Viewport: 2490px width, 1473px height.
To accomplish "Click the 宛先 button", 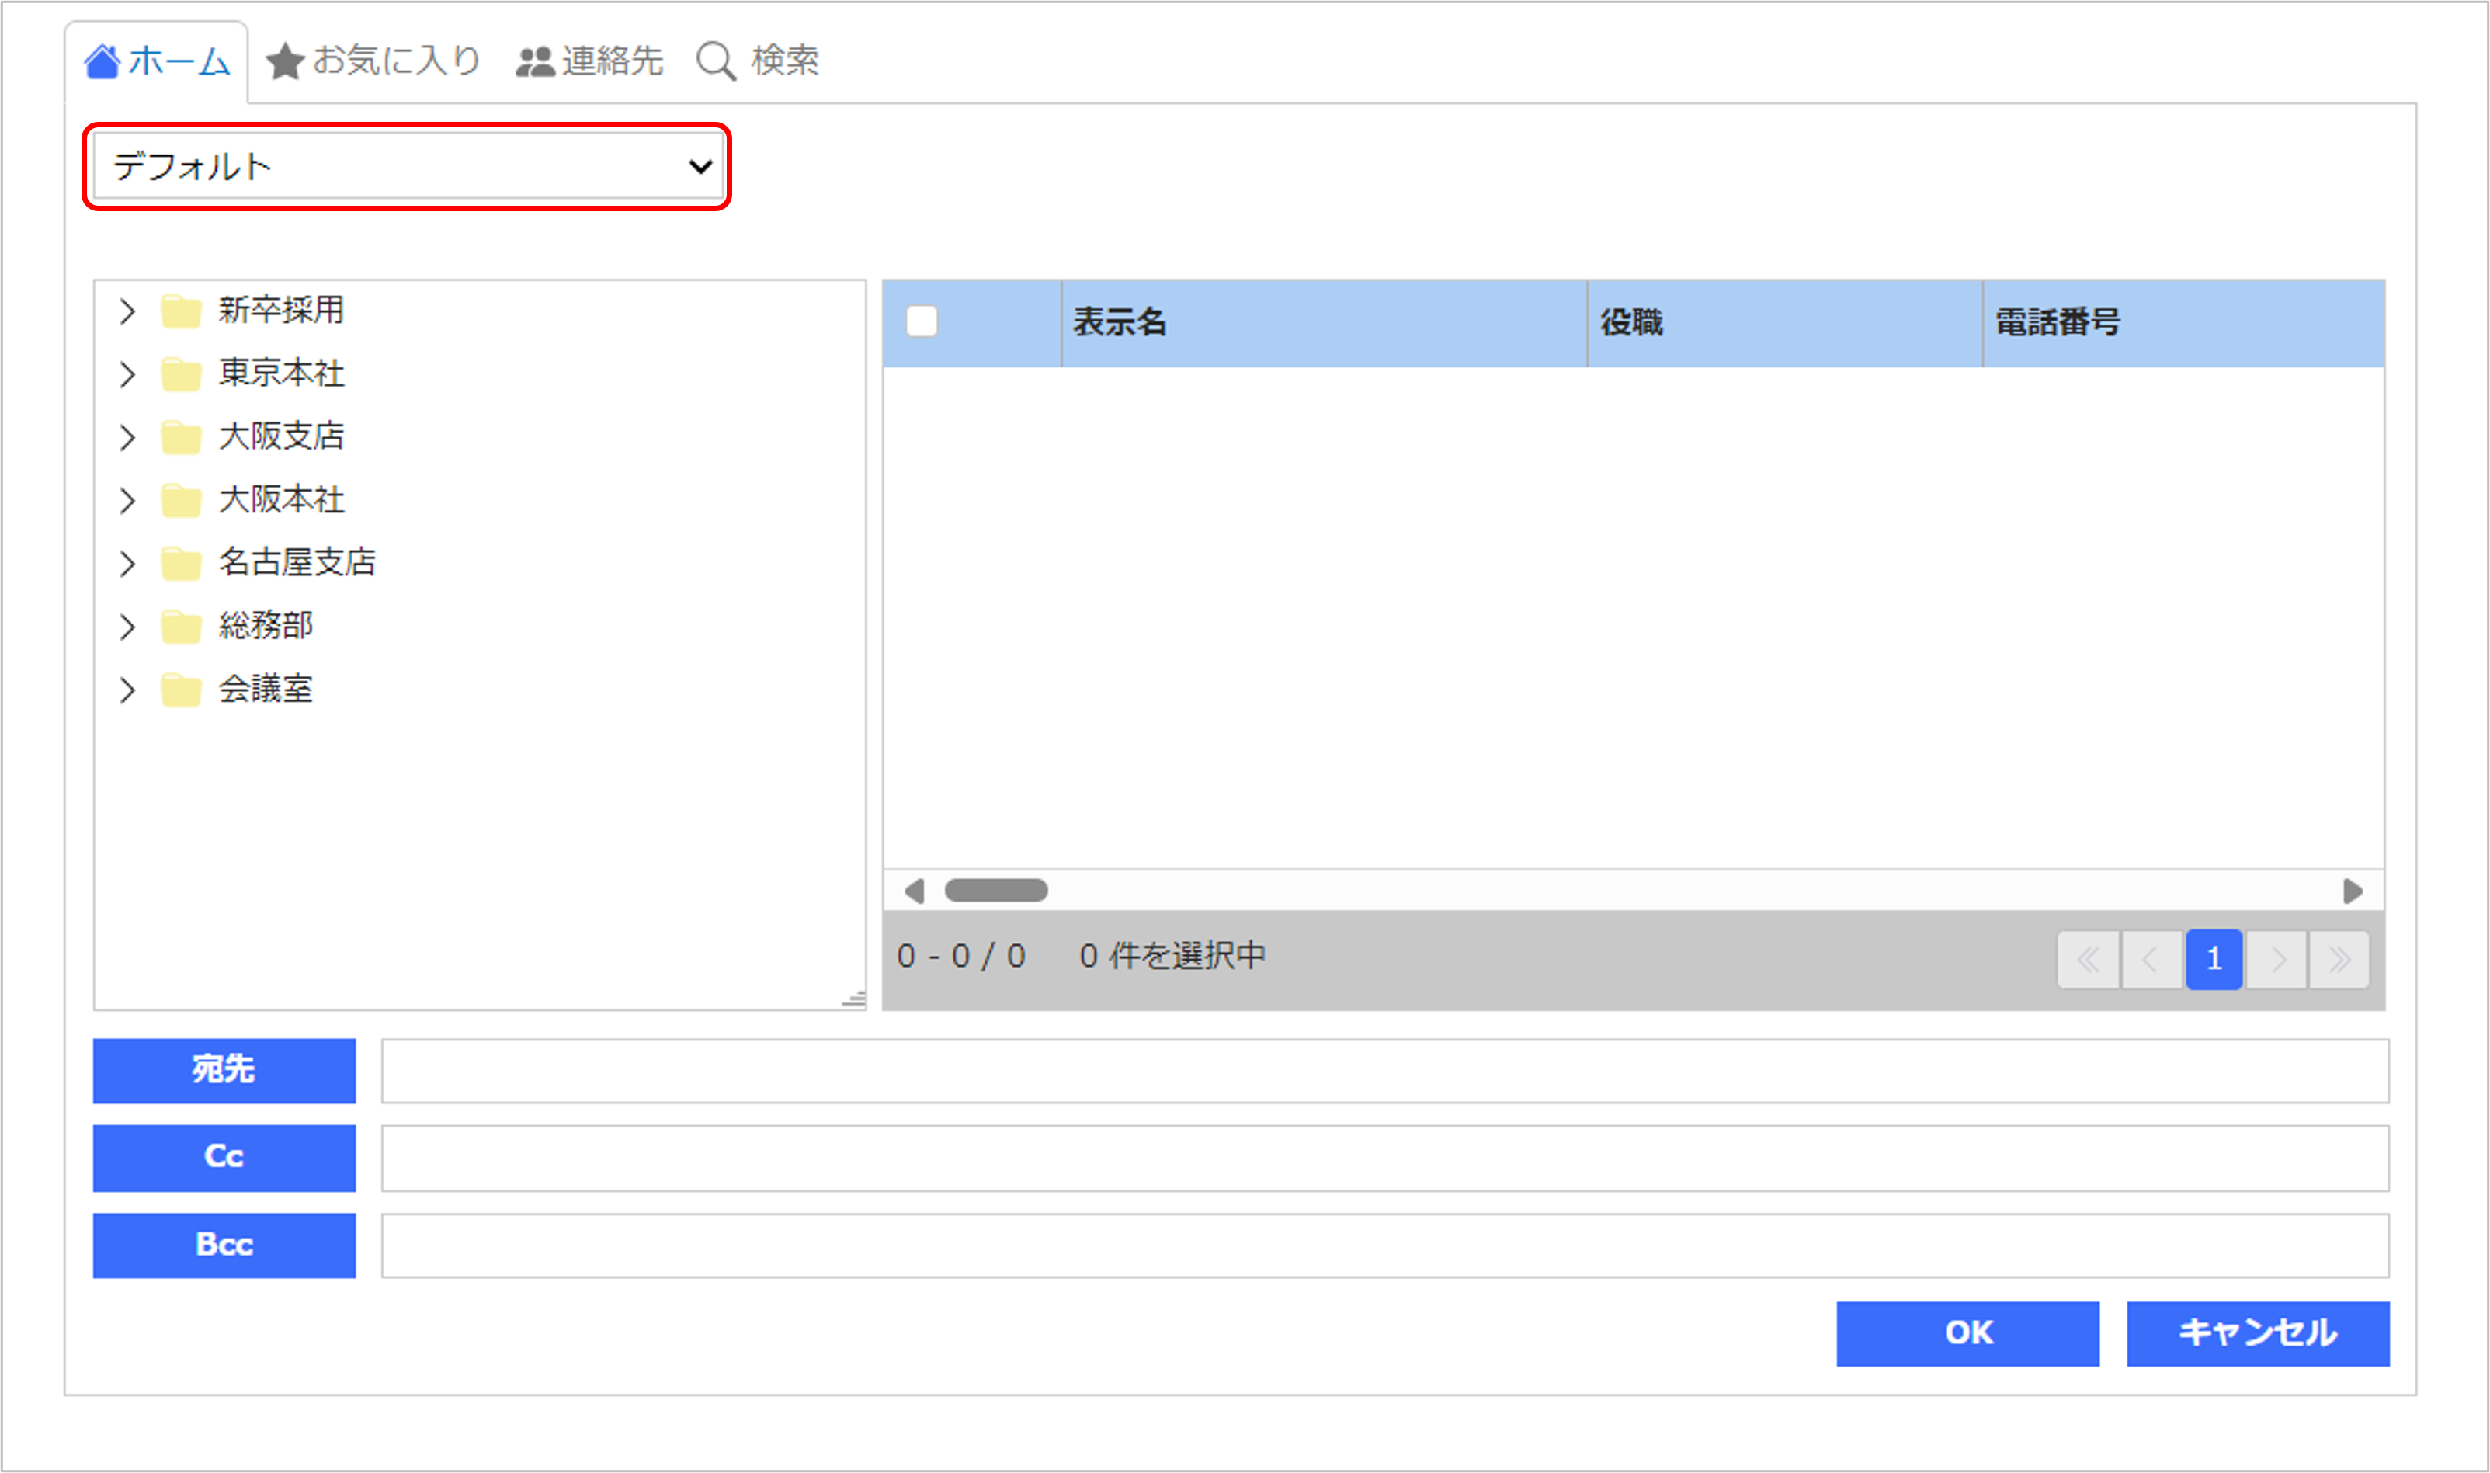I will tap(224, 1070).
